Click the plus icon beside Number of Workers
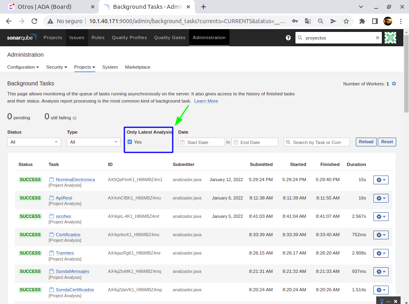The image size is (409, 304). click(x=394, y=84)
